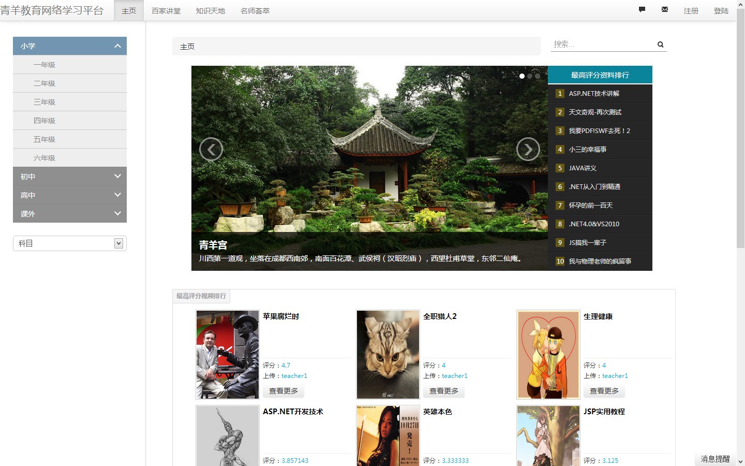Click the 登陆 login link
Screen dimensions: 745x466
721,11
